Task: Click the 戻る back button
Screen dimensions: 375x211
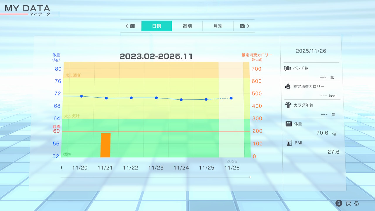Action: (348, 203)
